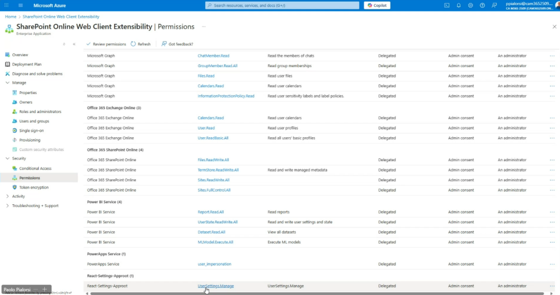Open Roles and administrators
560x295 pixels.
coord(40,111)
